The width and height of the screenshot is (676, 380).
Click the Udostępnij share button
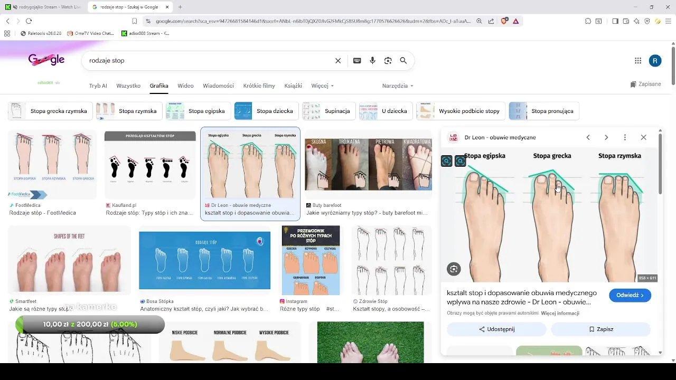tap(496, 329)
